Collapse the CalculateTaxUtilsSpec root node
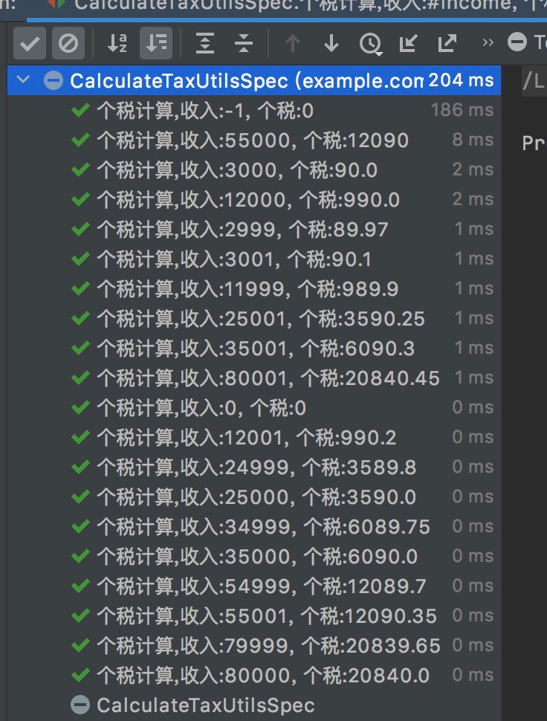547x721 pixels. (x=22, y=80)
